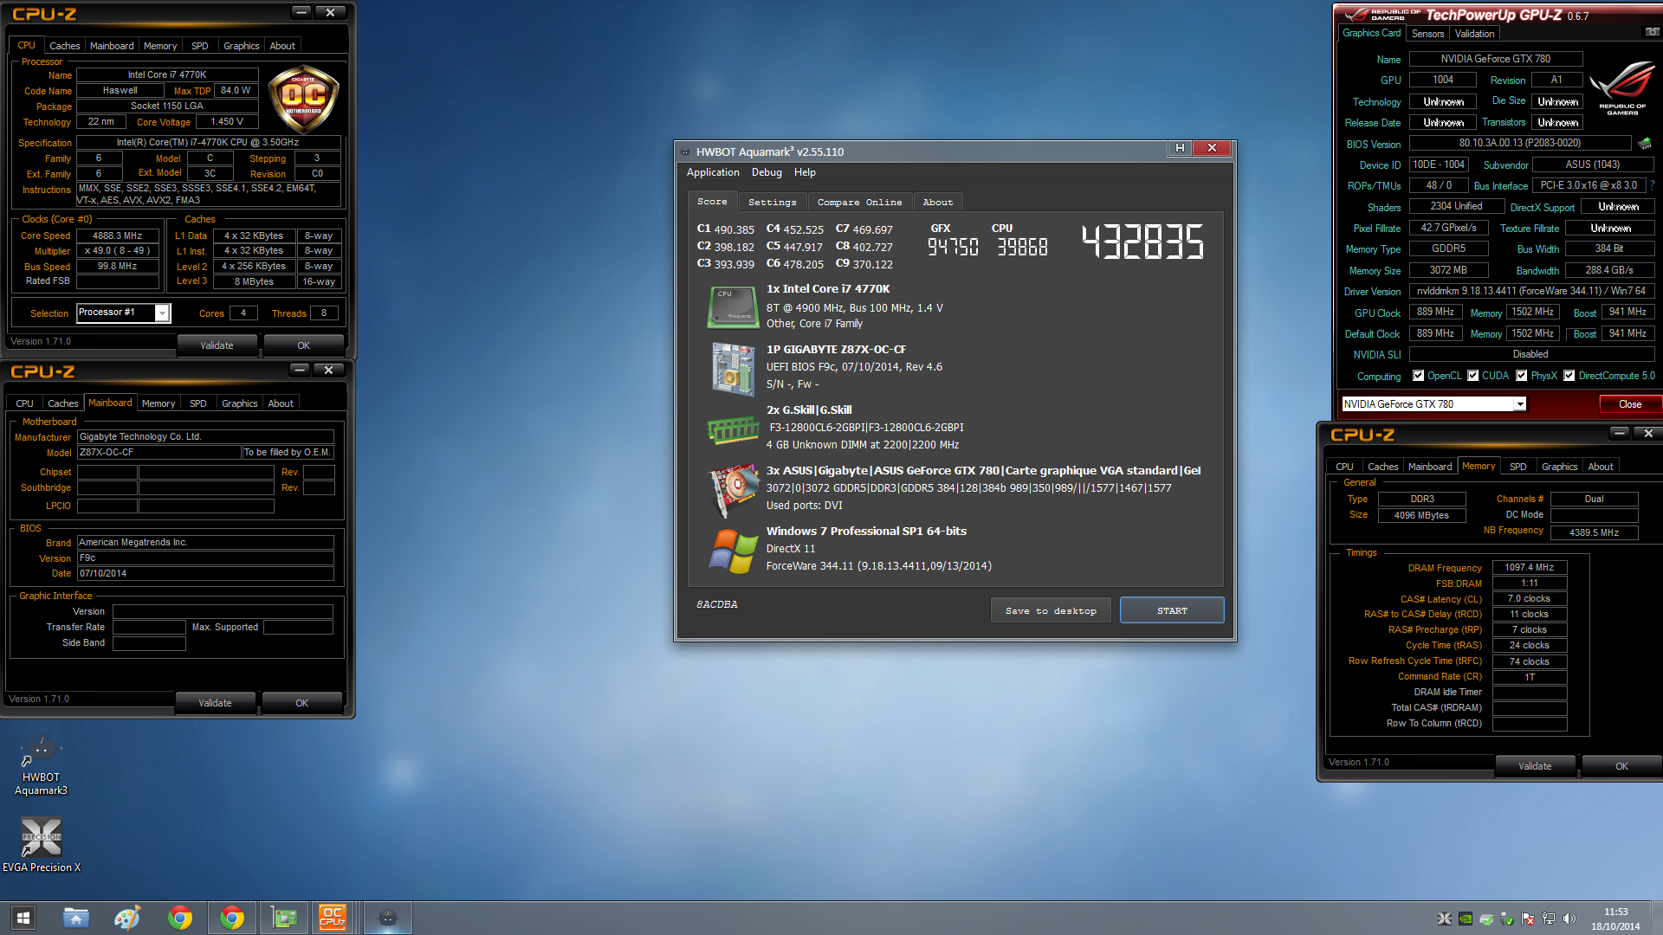The height and width of the screenshot is (935, 1663).
Task: Click the HWBOT Aquamark taskbar icon
Action: coord(388,918)
